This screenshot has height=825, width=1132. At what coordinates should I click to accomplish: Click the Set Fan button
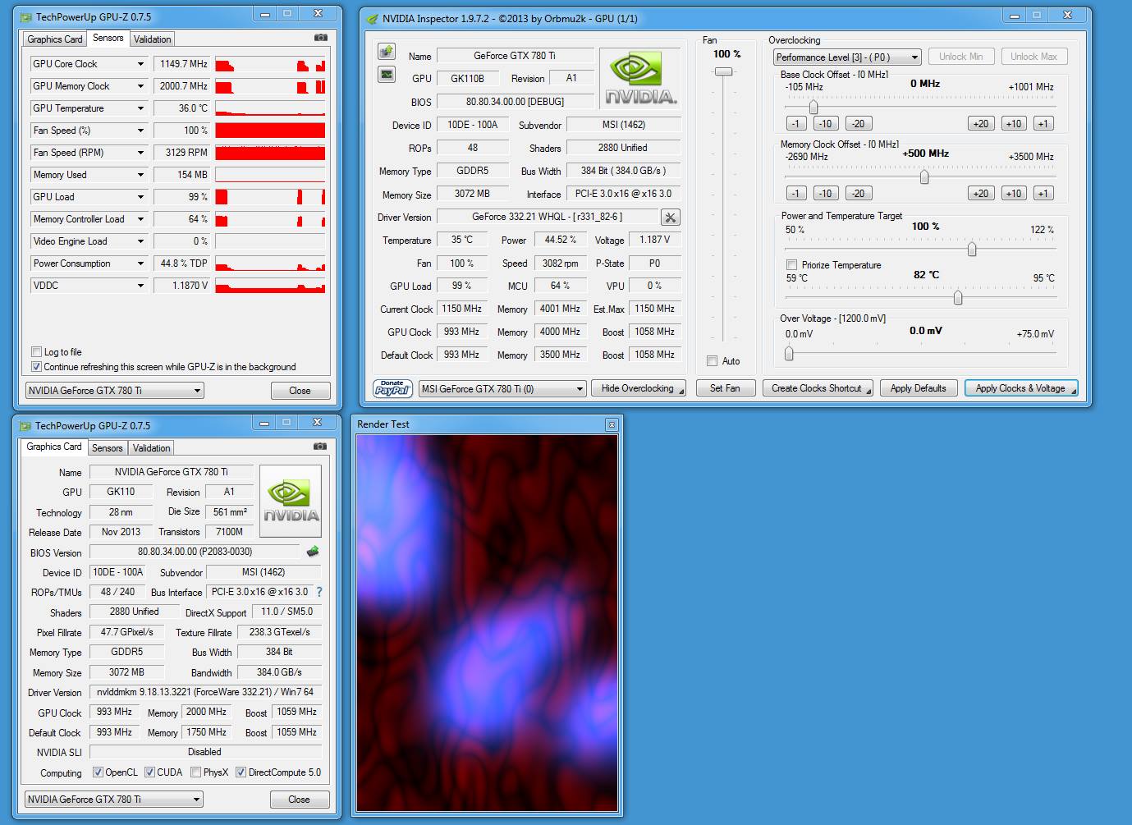pos(725,389)
